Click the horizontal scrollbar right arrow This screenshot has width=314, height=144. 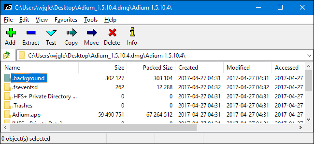[300, 127]
